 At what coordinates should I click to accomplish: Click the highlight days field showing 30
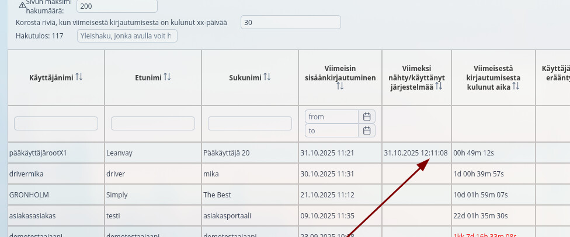[x=290, y=22]
